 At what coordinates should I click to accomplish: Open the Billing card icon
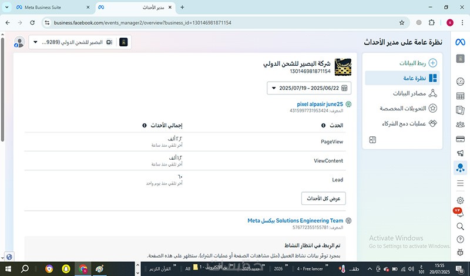[x=460, y=139]
